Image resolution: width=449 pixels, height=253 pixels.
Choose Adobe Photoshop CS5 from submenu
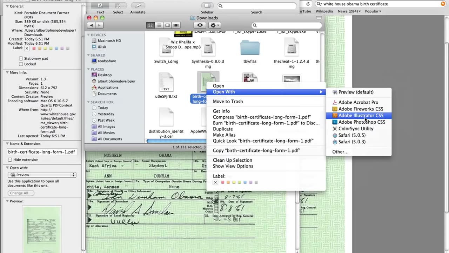click(x=361, y=122)
